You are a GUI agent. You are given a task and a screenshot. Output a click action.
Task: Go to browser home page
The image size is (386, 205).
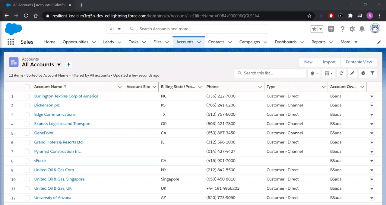click(36, 16)
